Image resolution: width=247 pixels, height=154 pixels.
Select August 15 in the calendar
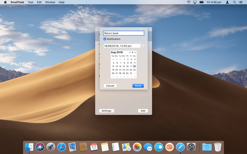124,66
